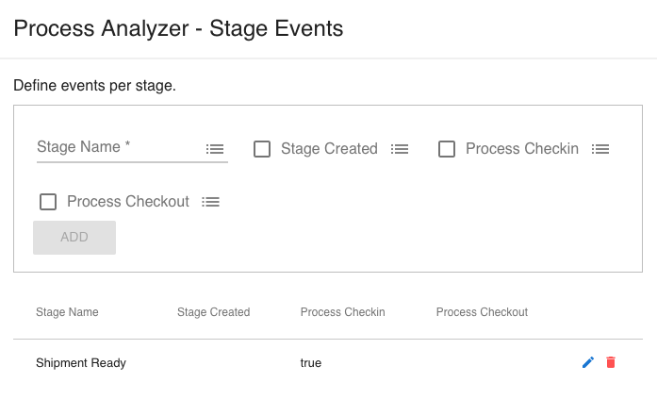Open the list icon next to Stage Created

(x=400, y=149)
